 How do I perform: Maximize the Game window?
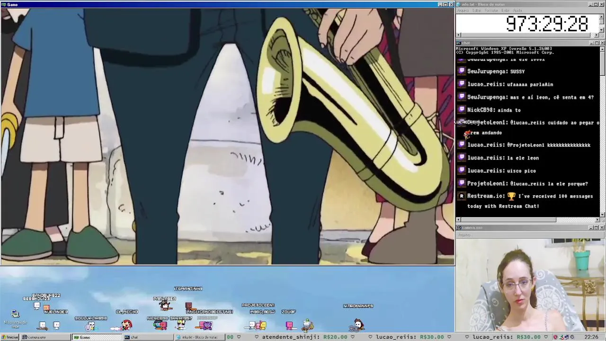[446, 4]
